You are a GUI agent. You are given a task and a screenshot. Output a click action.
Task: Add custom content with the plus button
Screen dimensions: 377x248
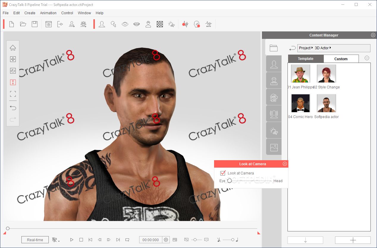click(353, 240)
